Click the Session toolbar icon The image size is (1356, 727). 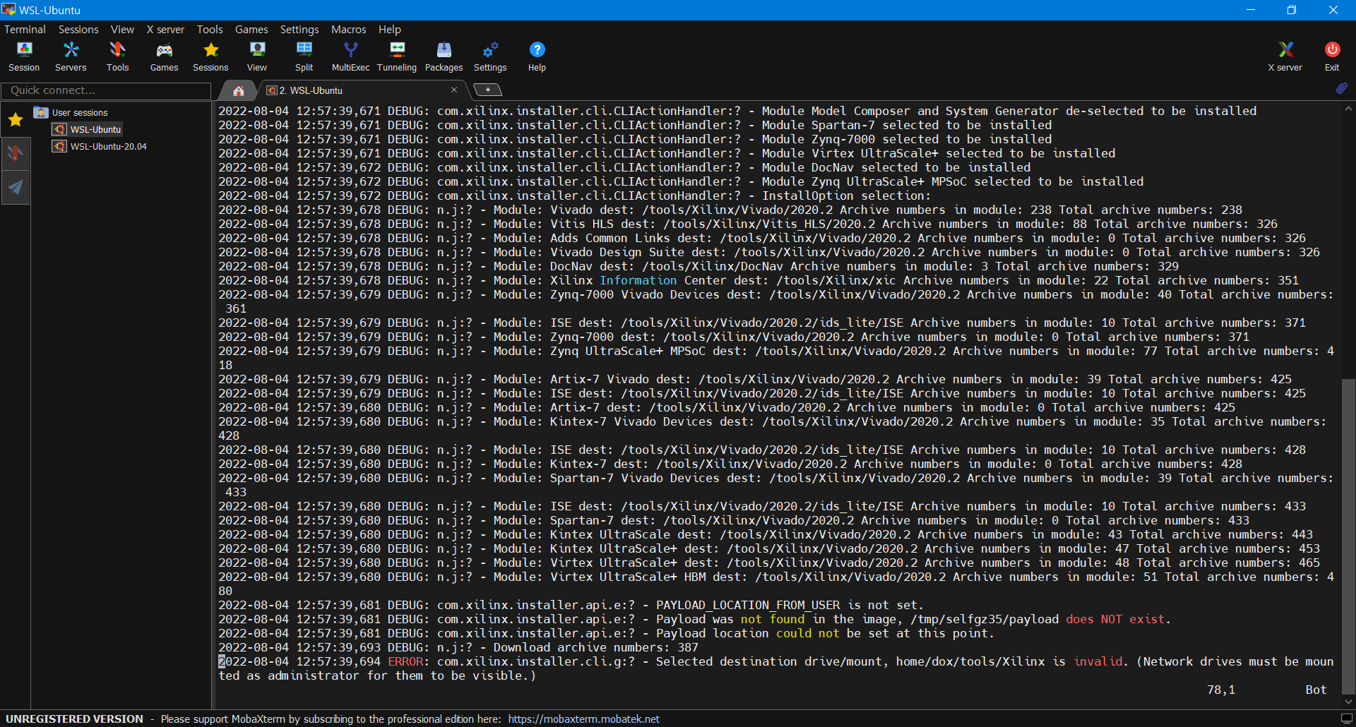click(x=24, y=56)
